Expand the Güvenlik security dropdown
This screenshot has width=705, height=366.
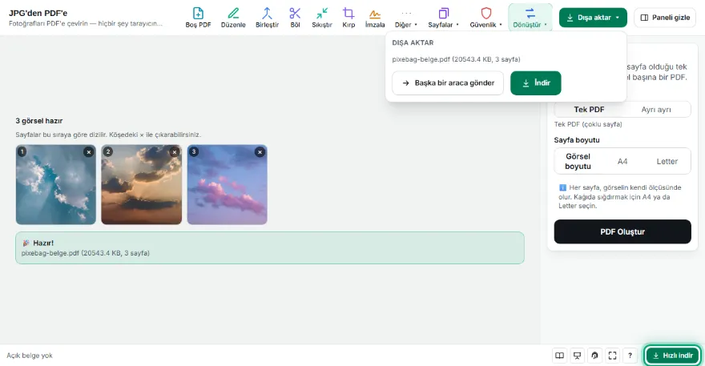pyautogui.click(x=486, y=18)
